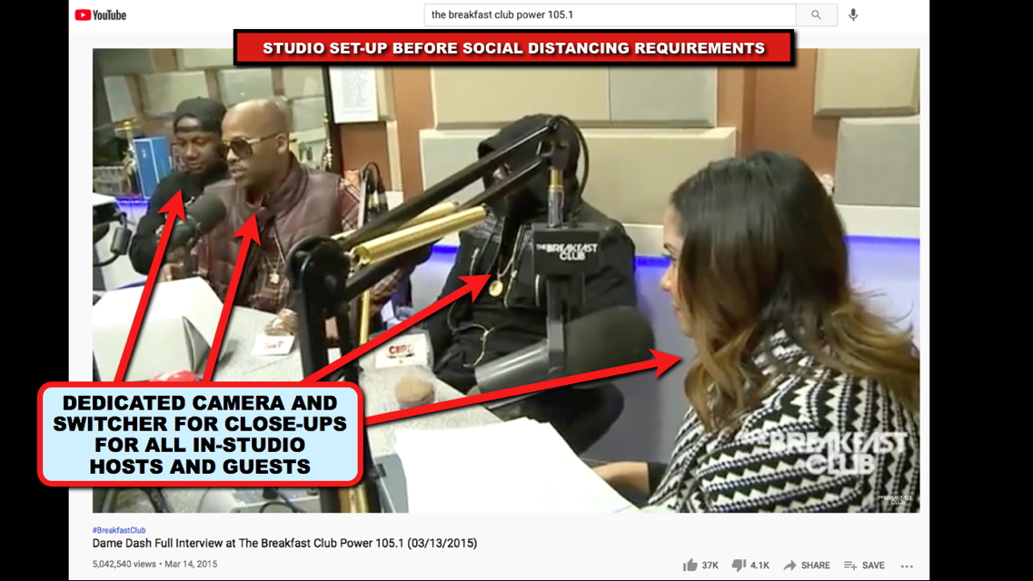Click the 'Mar 14, 2015' upload date
This screenshot has width=1033, height=581.
point(191,564)
